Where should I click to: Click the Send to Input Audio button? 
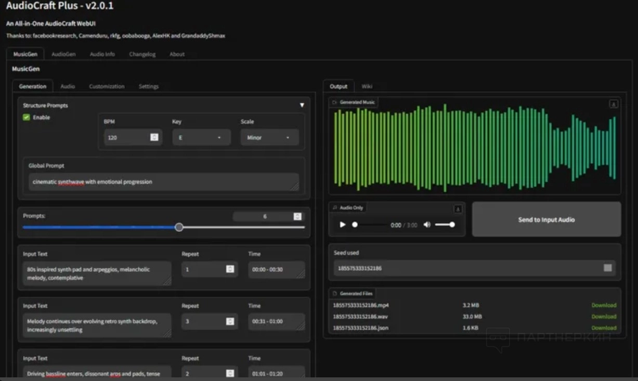click(x=546, y=220)
